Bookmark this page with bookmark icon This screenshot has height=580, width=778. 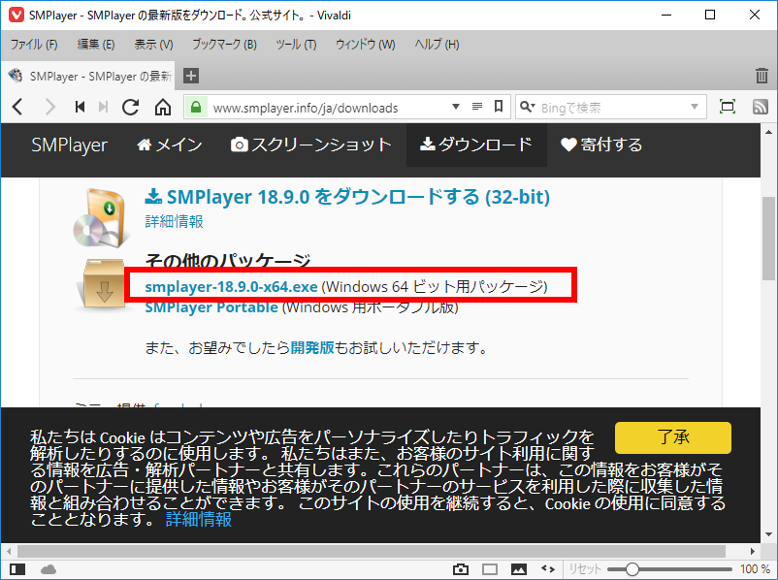pos(499,107)
